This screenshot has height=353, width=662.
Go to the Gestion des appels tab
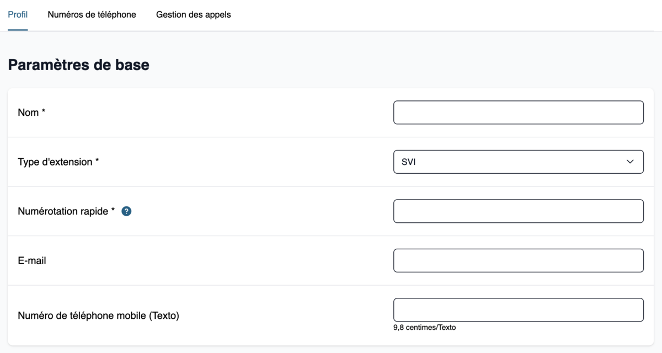click(194, 15)
